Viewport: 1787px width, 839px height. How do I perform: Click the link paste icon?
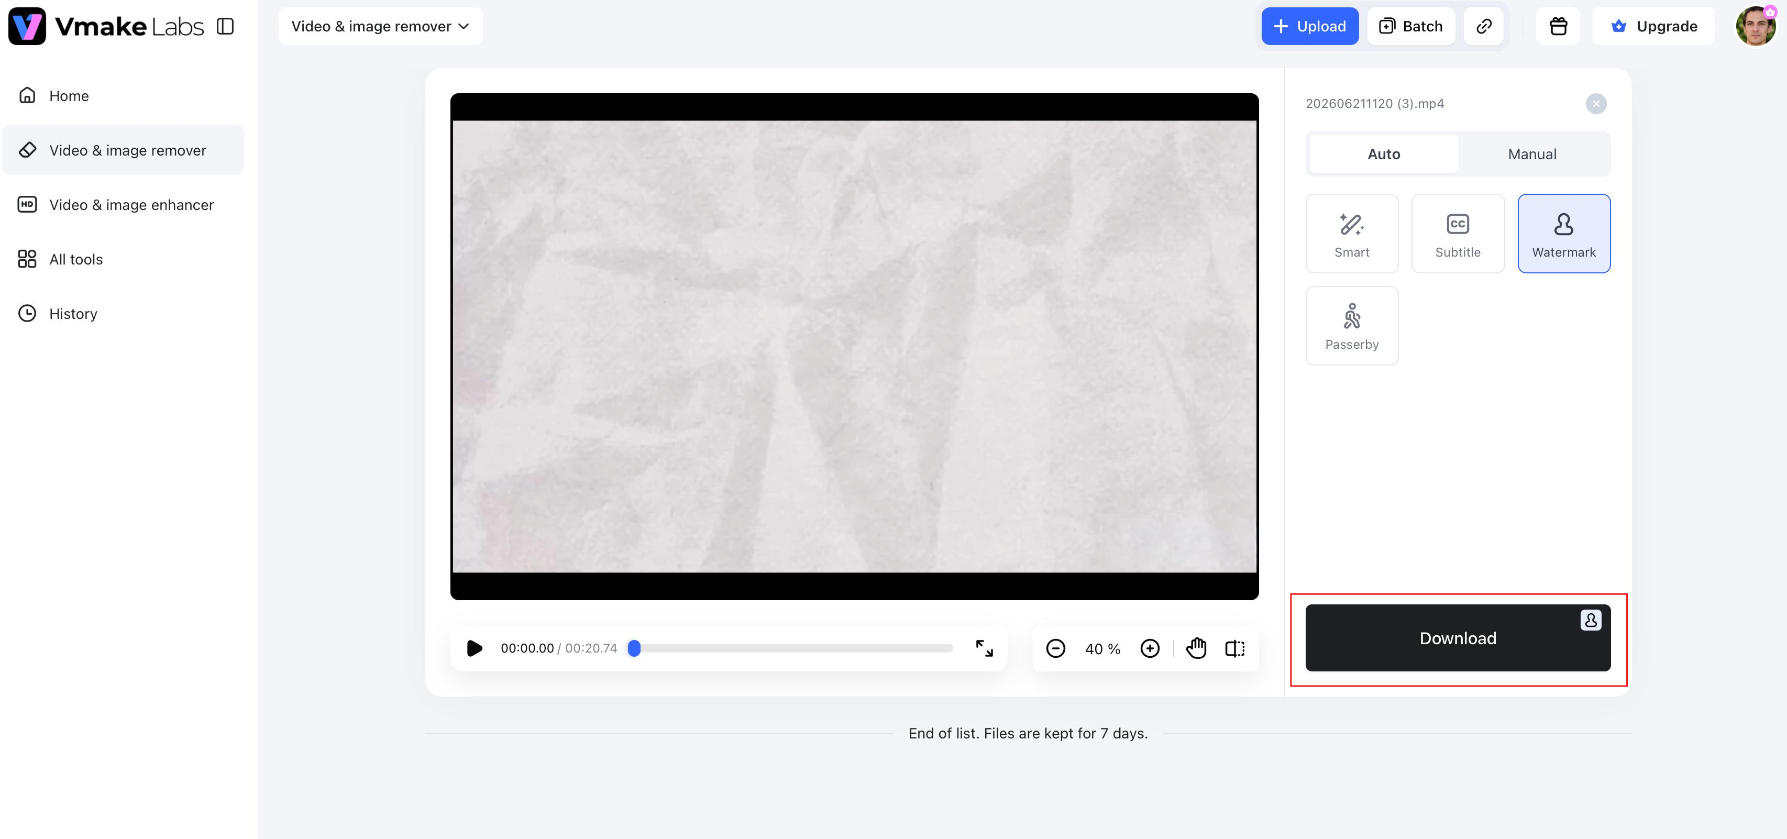[1484, 26]
